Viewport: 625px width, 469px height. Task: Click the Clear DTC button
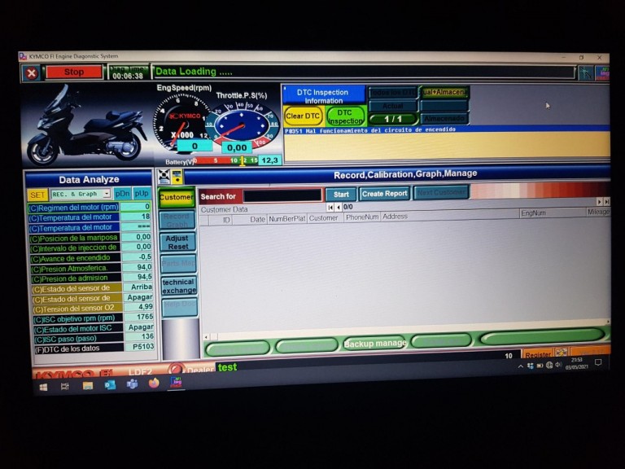pos(302,116)
